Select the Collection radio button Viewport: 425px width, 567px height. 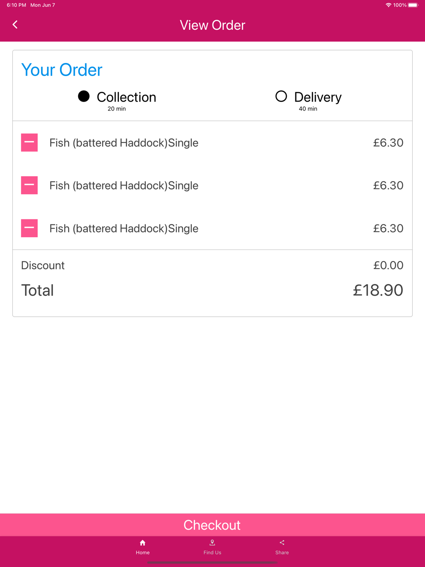(84, 96)
